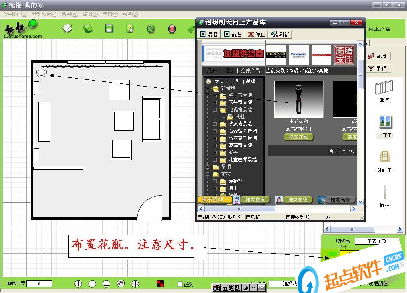Click 刷新 in product library window
Image resolution: width=407 pixels, height=293 pixels.
(x=280, y=34)
